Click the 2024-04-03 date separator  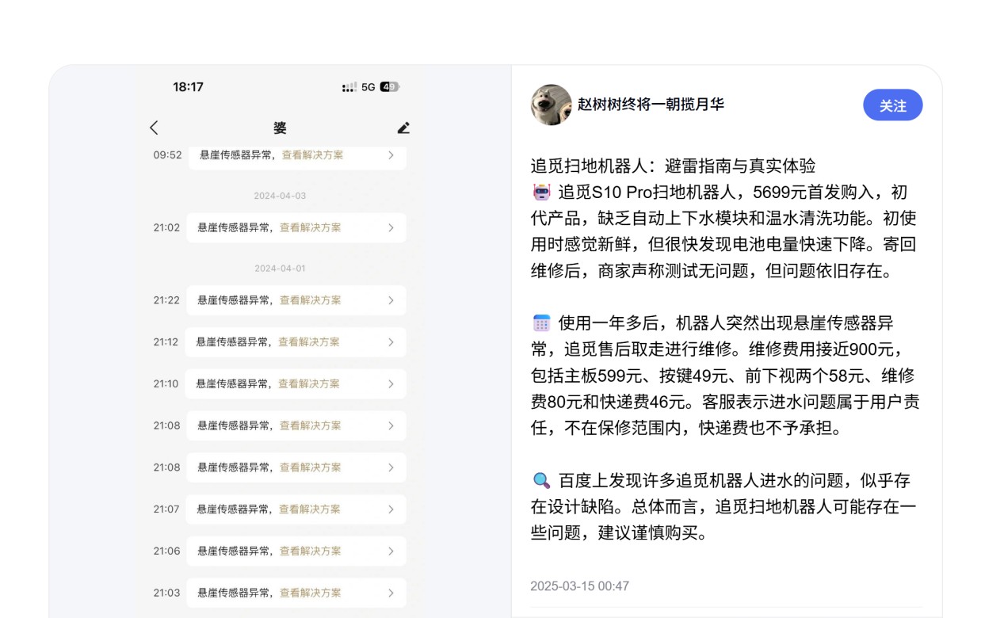(280, 196)
